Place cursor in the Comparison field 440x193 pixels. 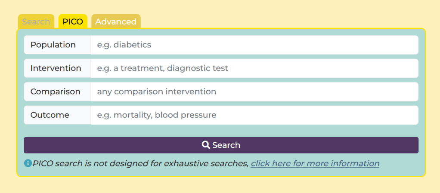coord(254,92)
